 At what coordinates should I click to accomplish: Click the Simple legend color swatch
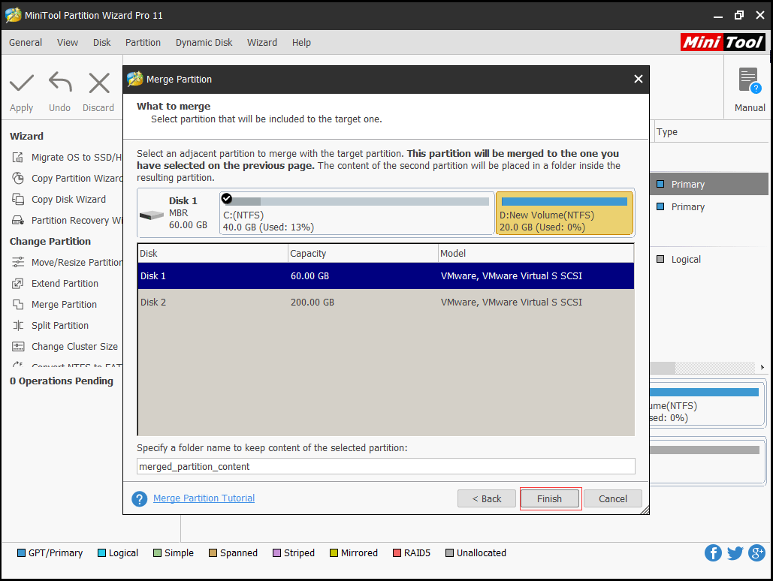tap(157, 553)
